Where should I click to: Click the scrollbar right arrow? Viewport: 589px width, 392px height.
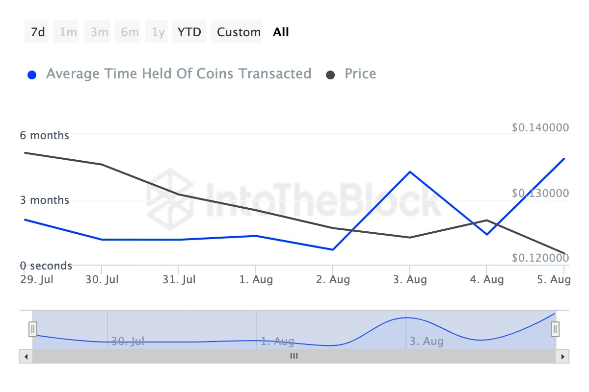[562, 356]
